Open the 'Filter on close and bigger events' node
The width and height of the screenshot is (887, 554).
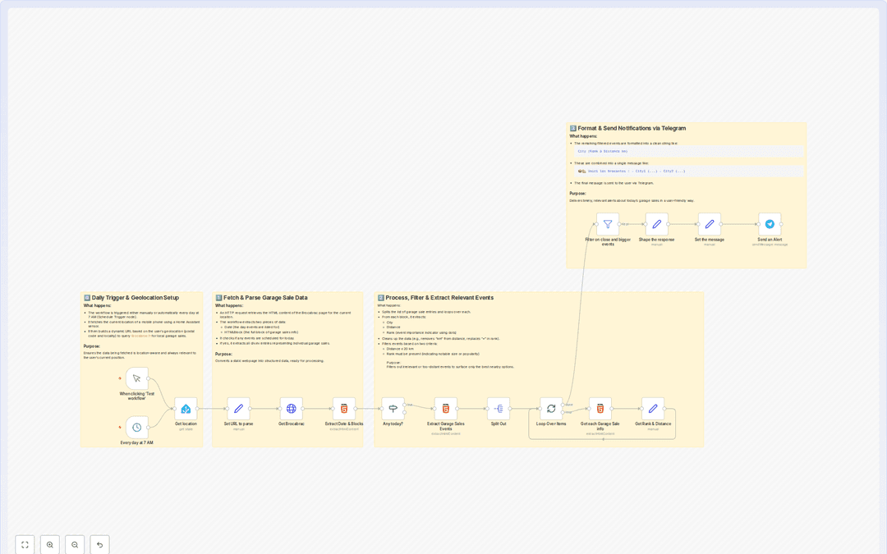tap(608, 224)
